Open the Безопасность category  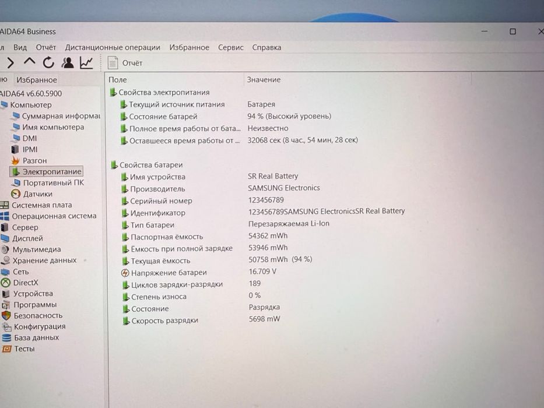32,316
